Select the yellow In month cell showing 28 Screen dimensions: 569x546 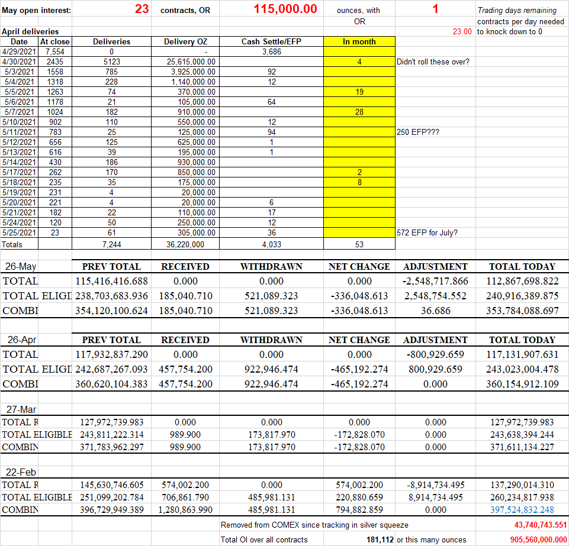pyautogui.click(x=359, y=112)
